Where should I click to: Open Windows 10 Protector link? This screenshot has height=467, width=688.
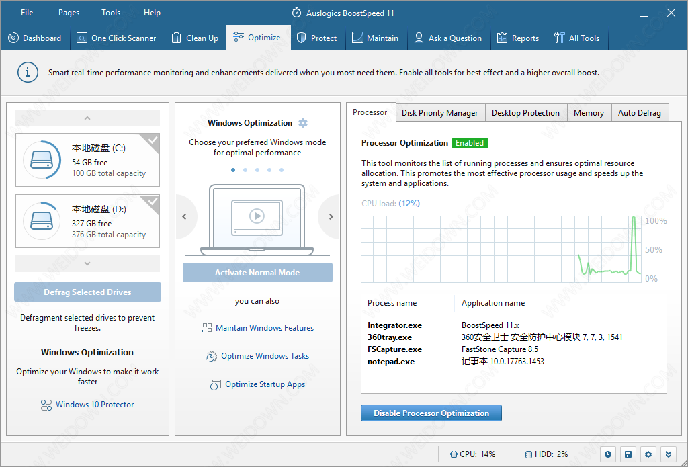tap(95, 405)
